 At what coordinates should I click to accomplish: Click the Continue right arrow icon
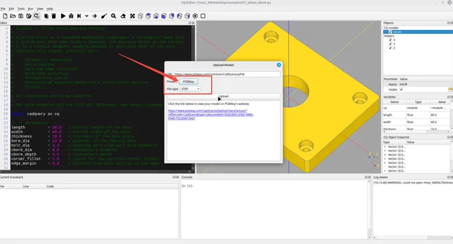pos(95,16)
